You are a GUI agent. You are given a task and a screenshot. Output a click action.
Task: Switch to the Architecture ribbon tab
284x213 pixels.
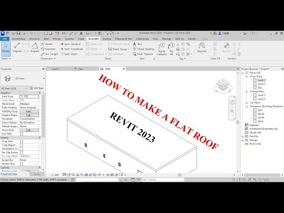pyautogui.click(x=18, y=38)
